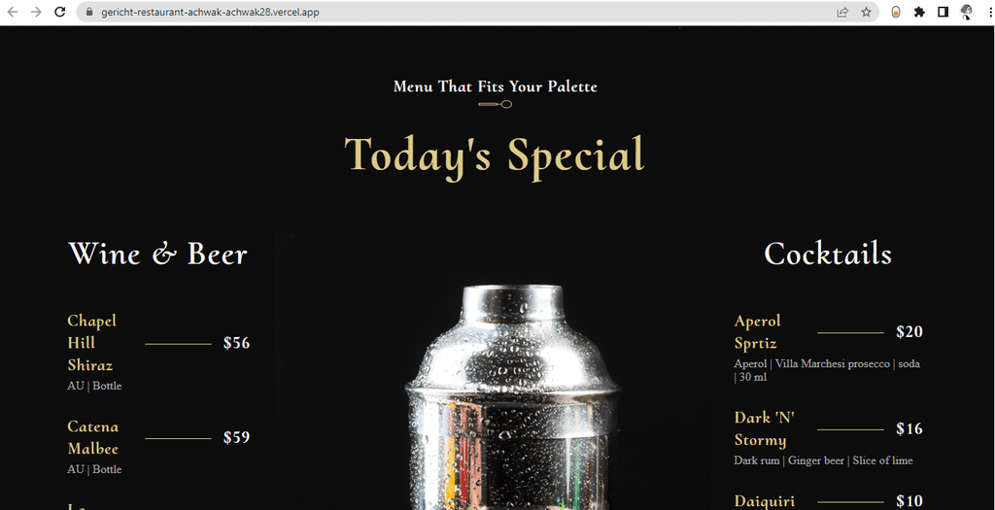Bookmark this page with the star icon
This screenshot has height=510, width=995.
pyautogui.click(x=866, y=12)
